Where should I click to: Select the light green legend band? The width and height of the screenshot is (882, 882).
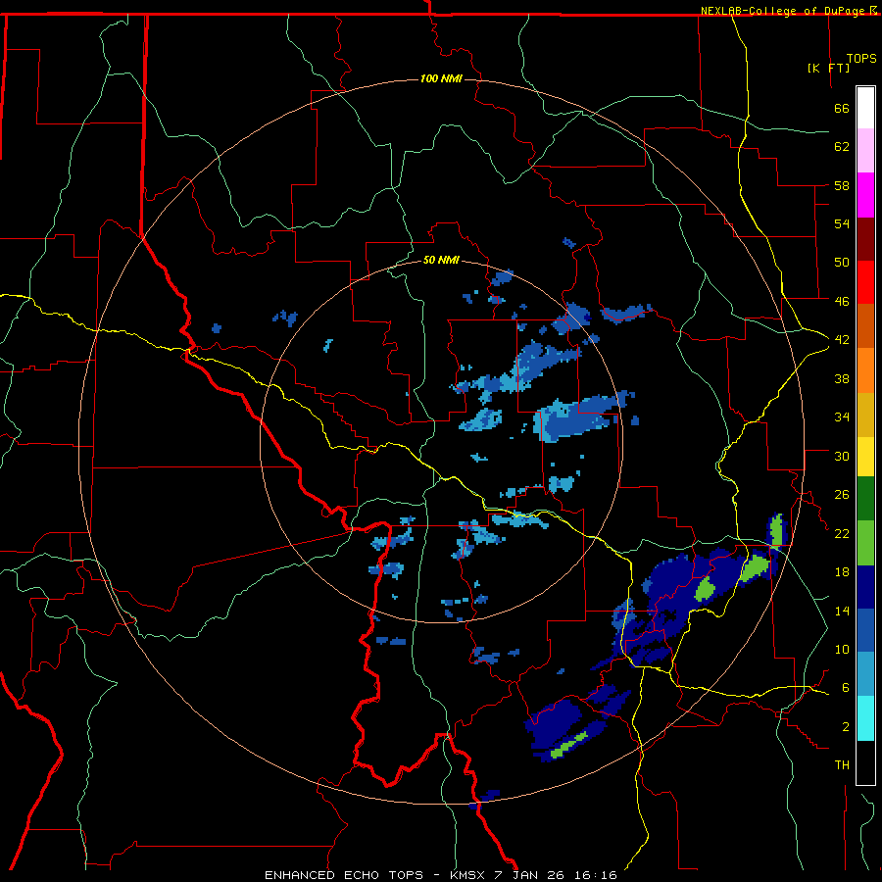pyautogui.click(x=865, y=543)
